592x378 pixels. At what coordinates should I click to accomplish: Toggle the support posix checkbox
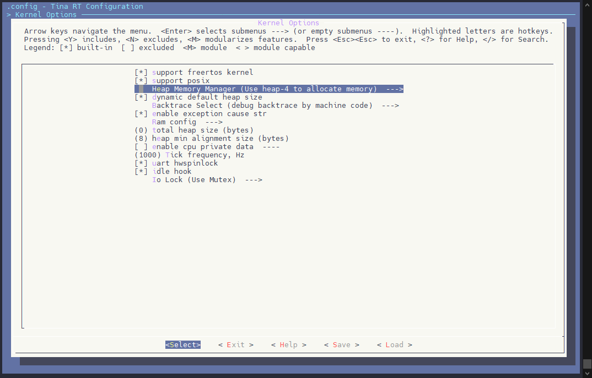click(141, 81)
